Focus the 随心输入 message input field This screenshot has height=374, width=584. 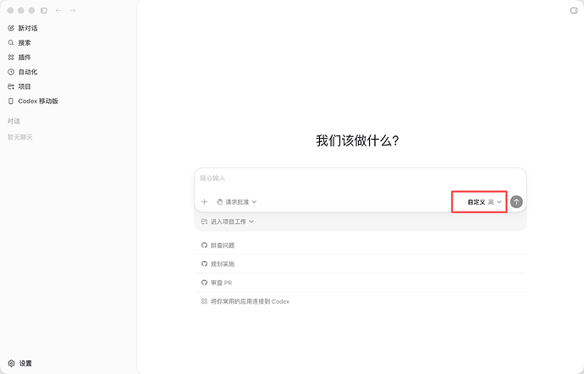pos(361,179)
